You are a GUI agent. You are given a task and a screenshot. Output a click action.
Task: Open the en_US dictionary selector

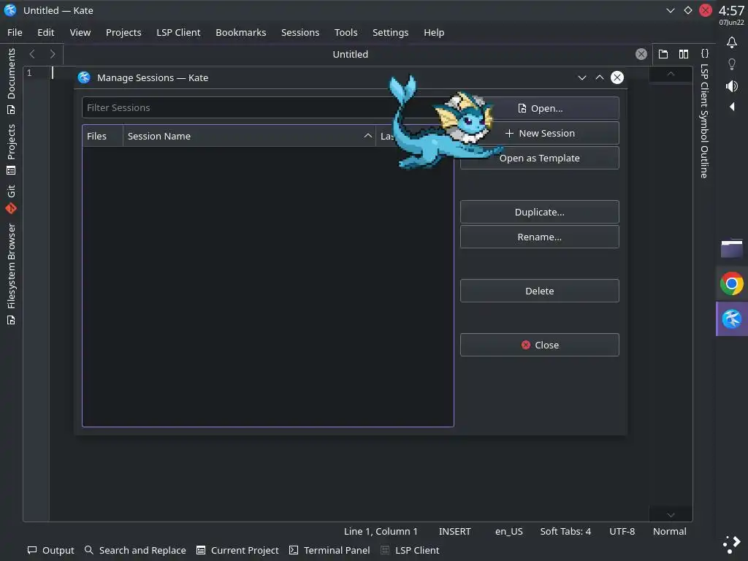click(509, 532)
